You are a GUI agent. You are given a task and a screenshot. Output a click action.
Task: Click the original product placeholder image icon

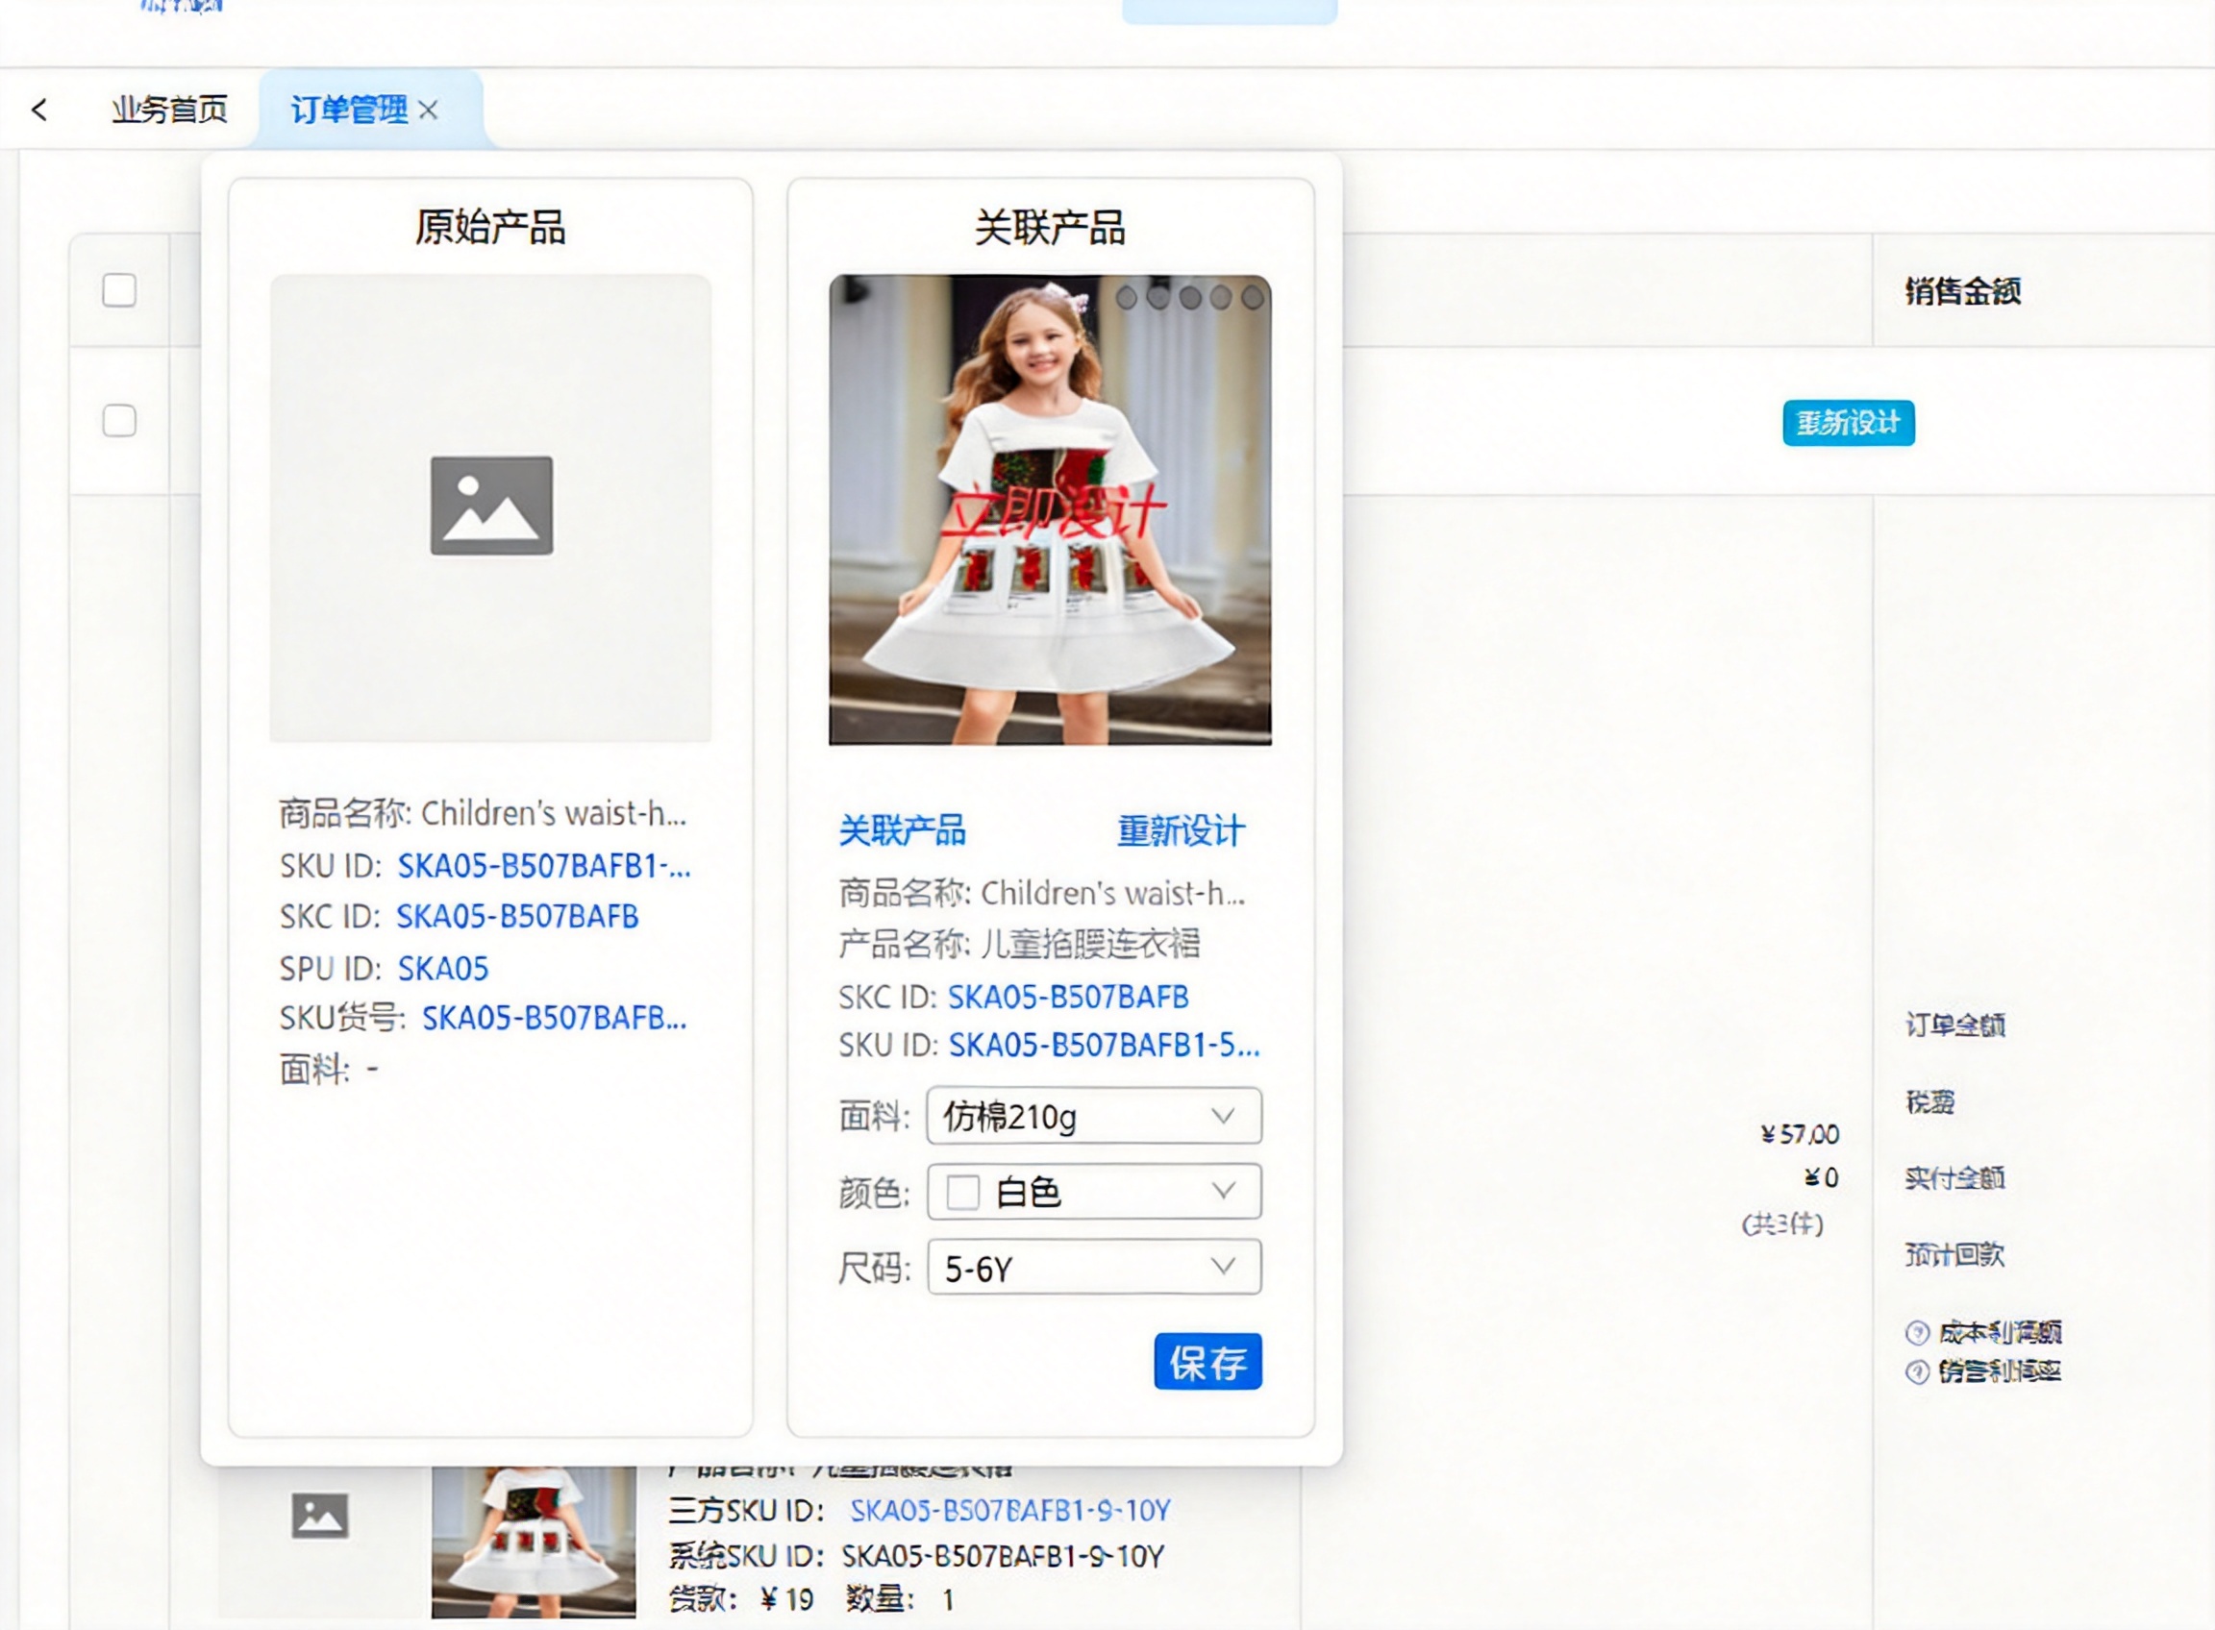(x=491, y=506)
